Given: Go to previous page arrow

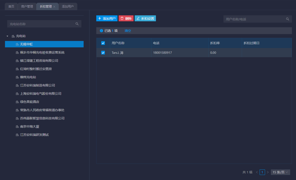Looking at the screenshot, I should [x=257, y=172].
